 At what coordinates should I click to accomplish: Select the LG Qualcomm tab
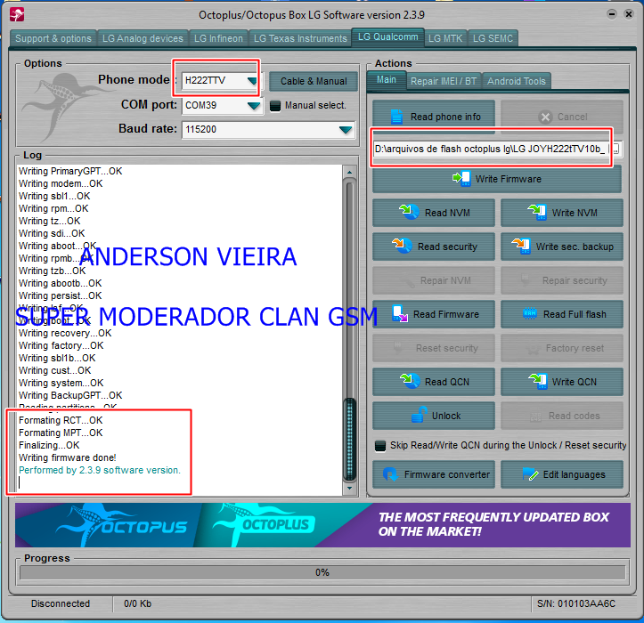[x=387, y=37]
